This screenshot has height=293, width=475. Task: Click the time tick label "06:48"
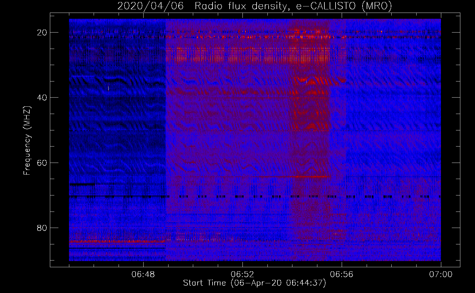coord(143,275)
